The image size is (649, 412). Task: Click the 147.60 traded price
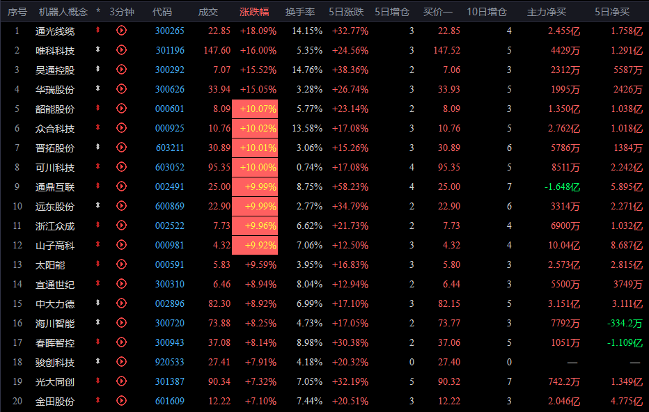point(217,51)
